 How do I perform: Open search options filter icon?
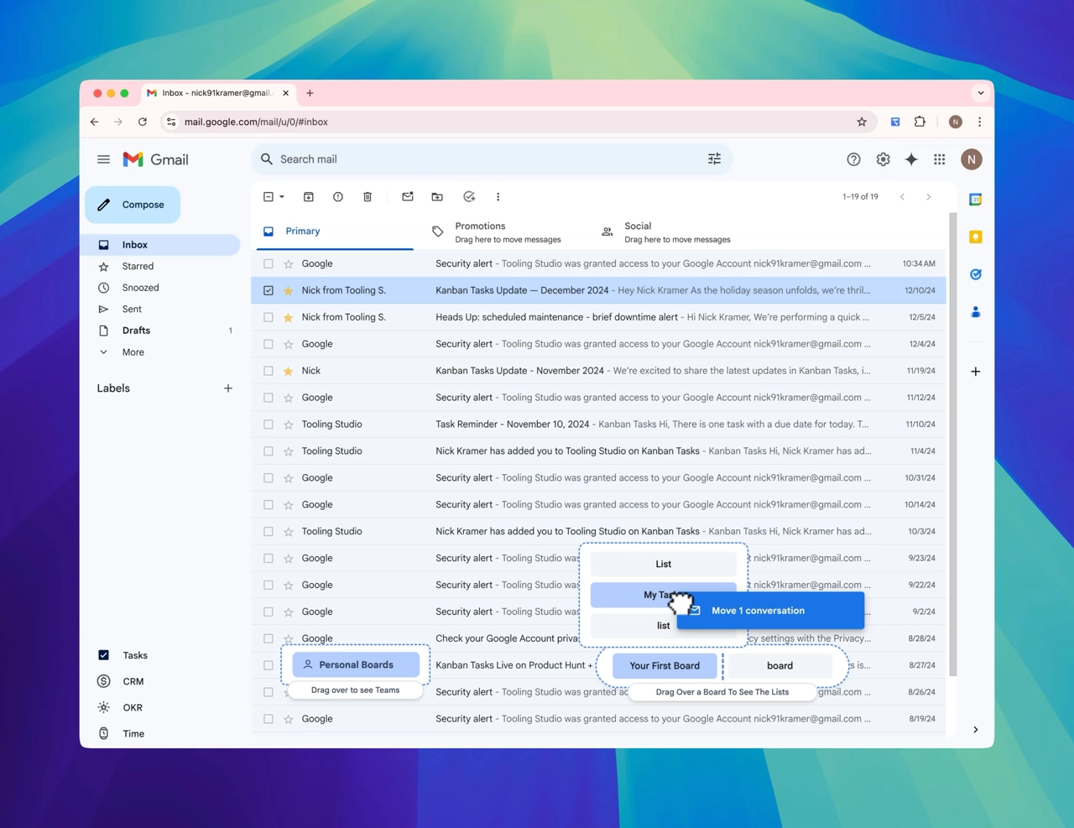coord(714,159)
